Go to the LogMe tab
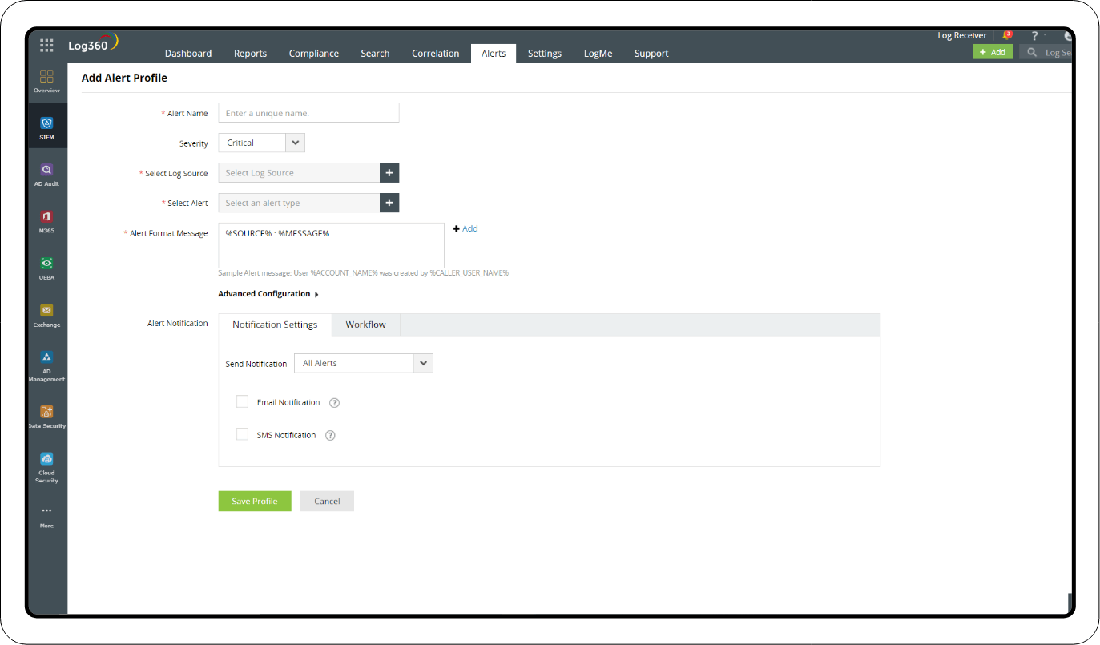This screenshot has width=1100, height=645. (x=598, y=54)
